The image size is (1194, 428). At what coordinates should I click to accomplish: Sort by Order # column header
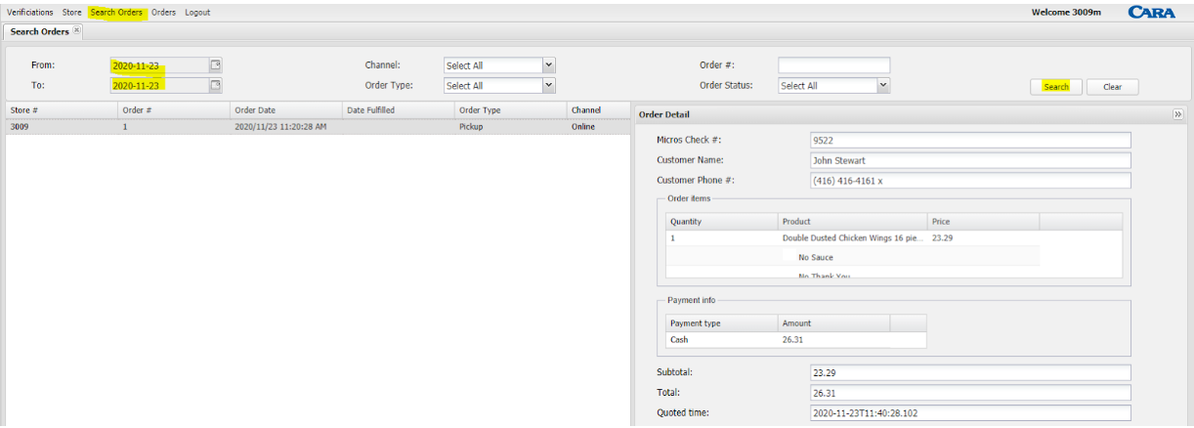(x=173, y=110)
